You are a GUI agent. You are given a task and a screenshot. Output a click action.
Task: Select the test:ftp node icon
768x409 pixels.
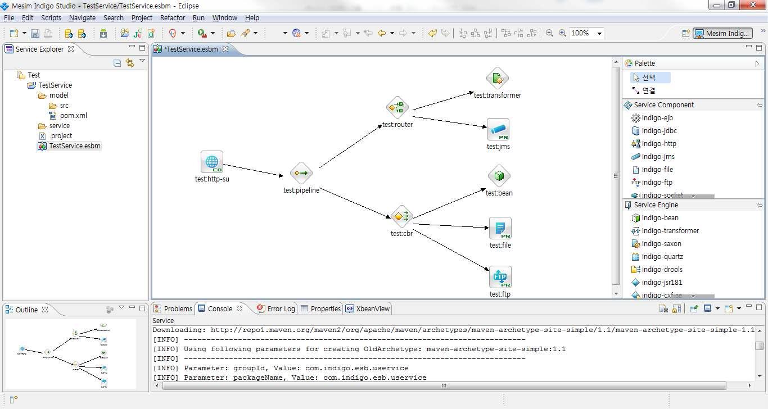[500, 277]
